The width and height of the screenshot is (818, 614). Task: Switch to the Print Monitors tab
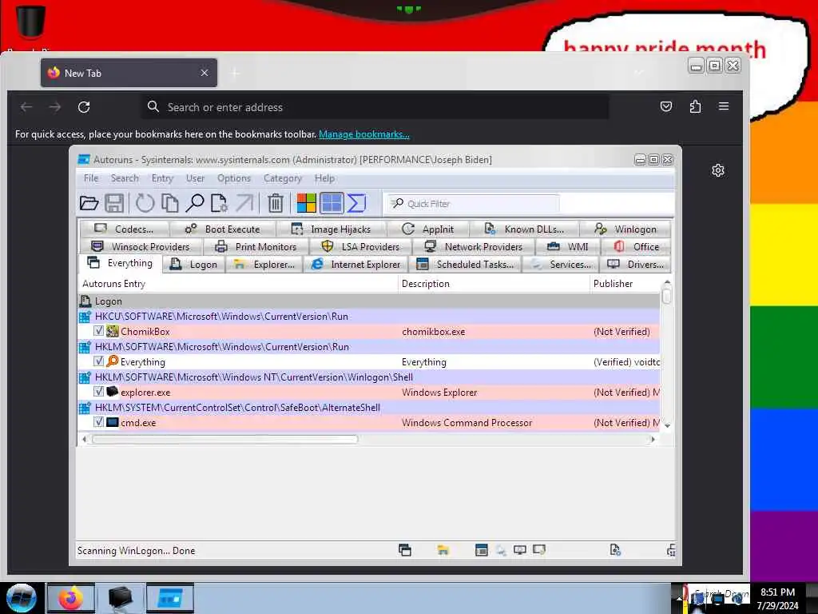point(256,246)
